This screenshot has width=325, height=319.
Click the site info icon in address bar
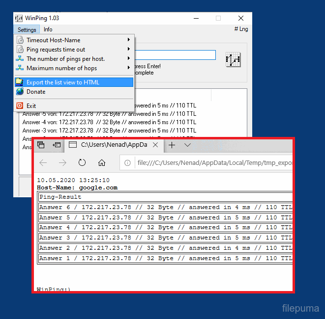[x=127, y=163]
